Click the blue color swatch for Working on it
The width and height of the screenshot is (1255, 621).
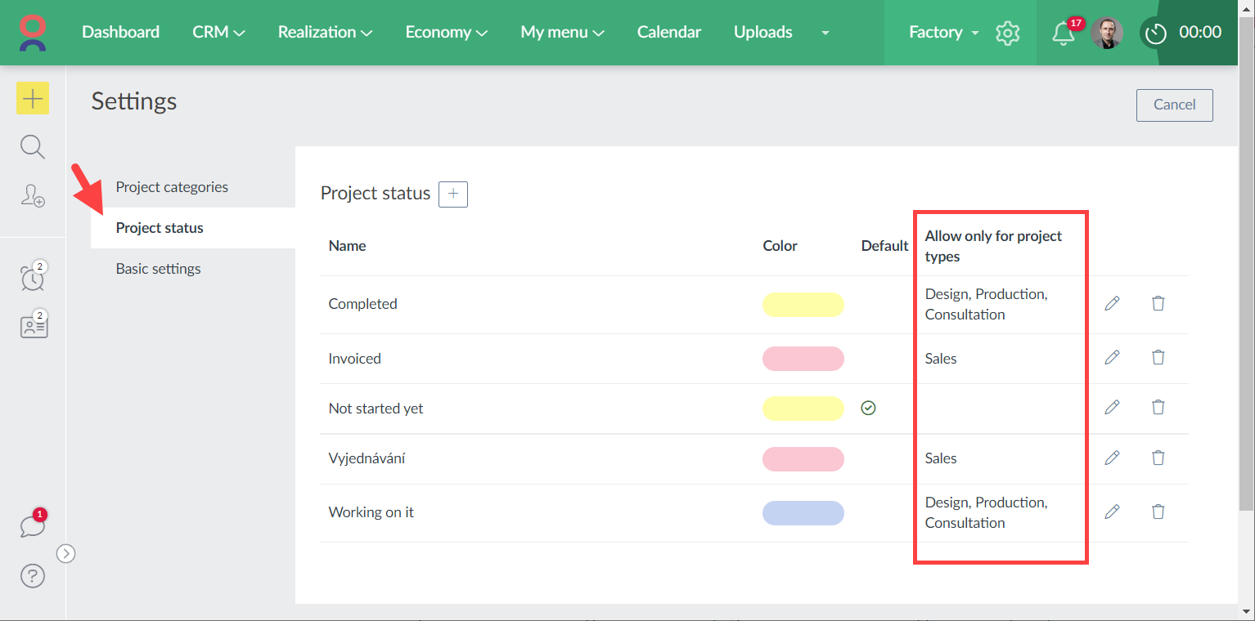click(x=803, y=513)
